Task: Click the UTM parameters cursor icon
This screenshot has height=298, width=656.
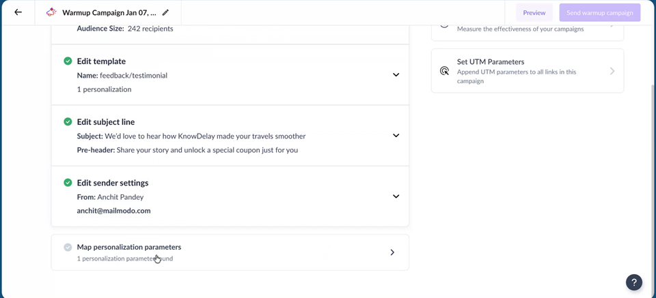Action: (x=444, y=70)
